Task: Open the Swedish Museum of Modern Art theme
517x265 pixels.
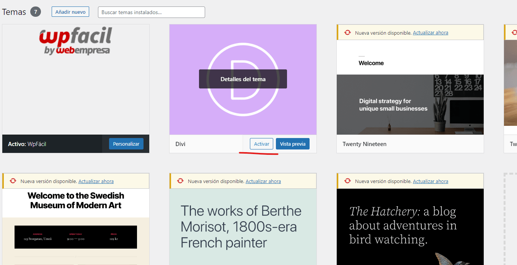Action: [x=76, y=226]
